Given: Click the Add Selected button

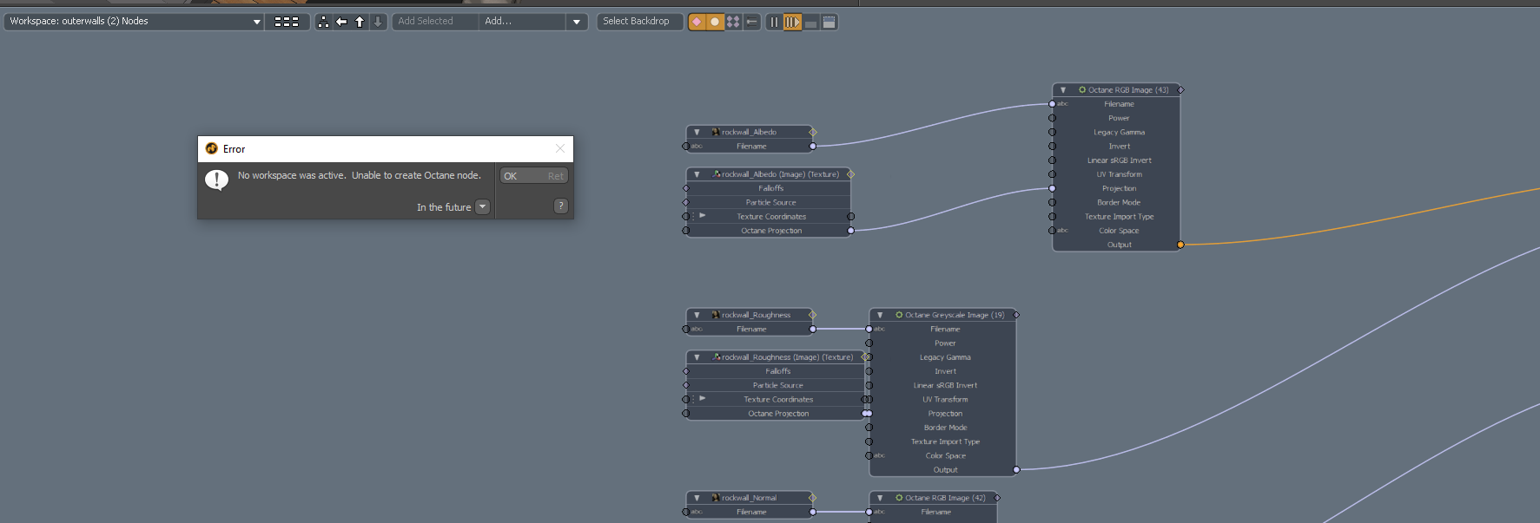Looking at the screenshot, I should 434,21.
